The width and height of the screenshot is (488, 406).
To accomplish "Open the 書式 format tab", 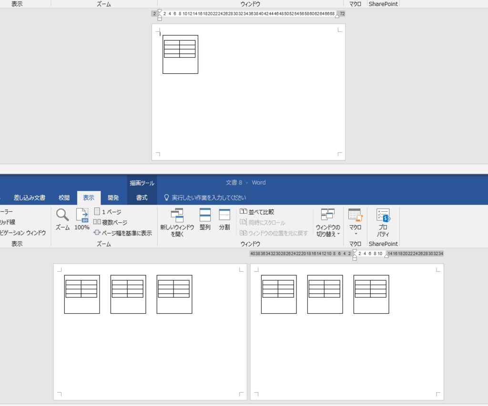I will coord(142,198).
